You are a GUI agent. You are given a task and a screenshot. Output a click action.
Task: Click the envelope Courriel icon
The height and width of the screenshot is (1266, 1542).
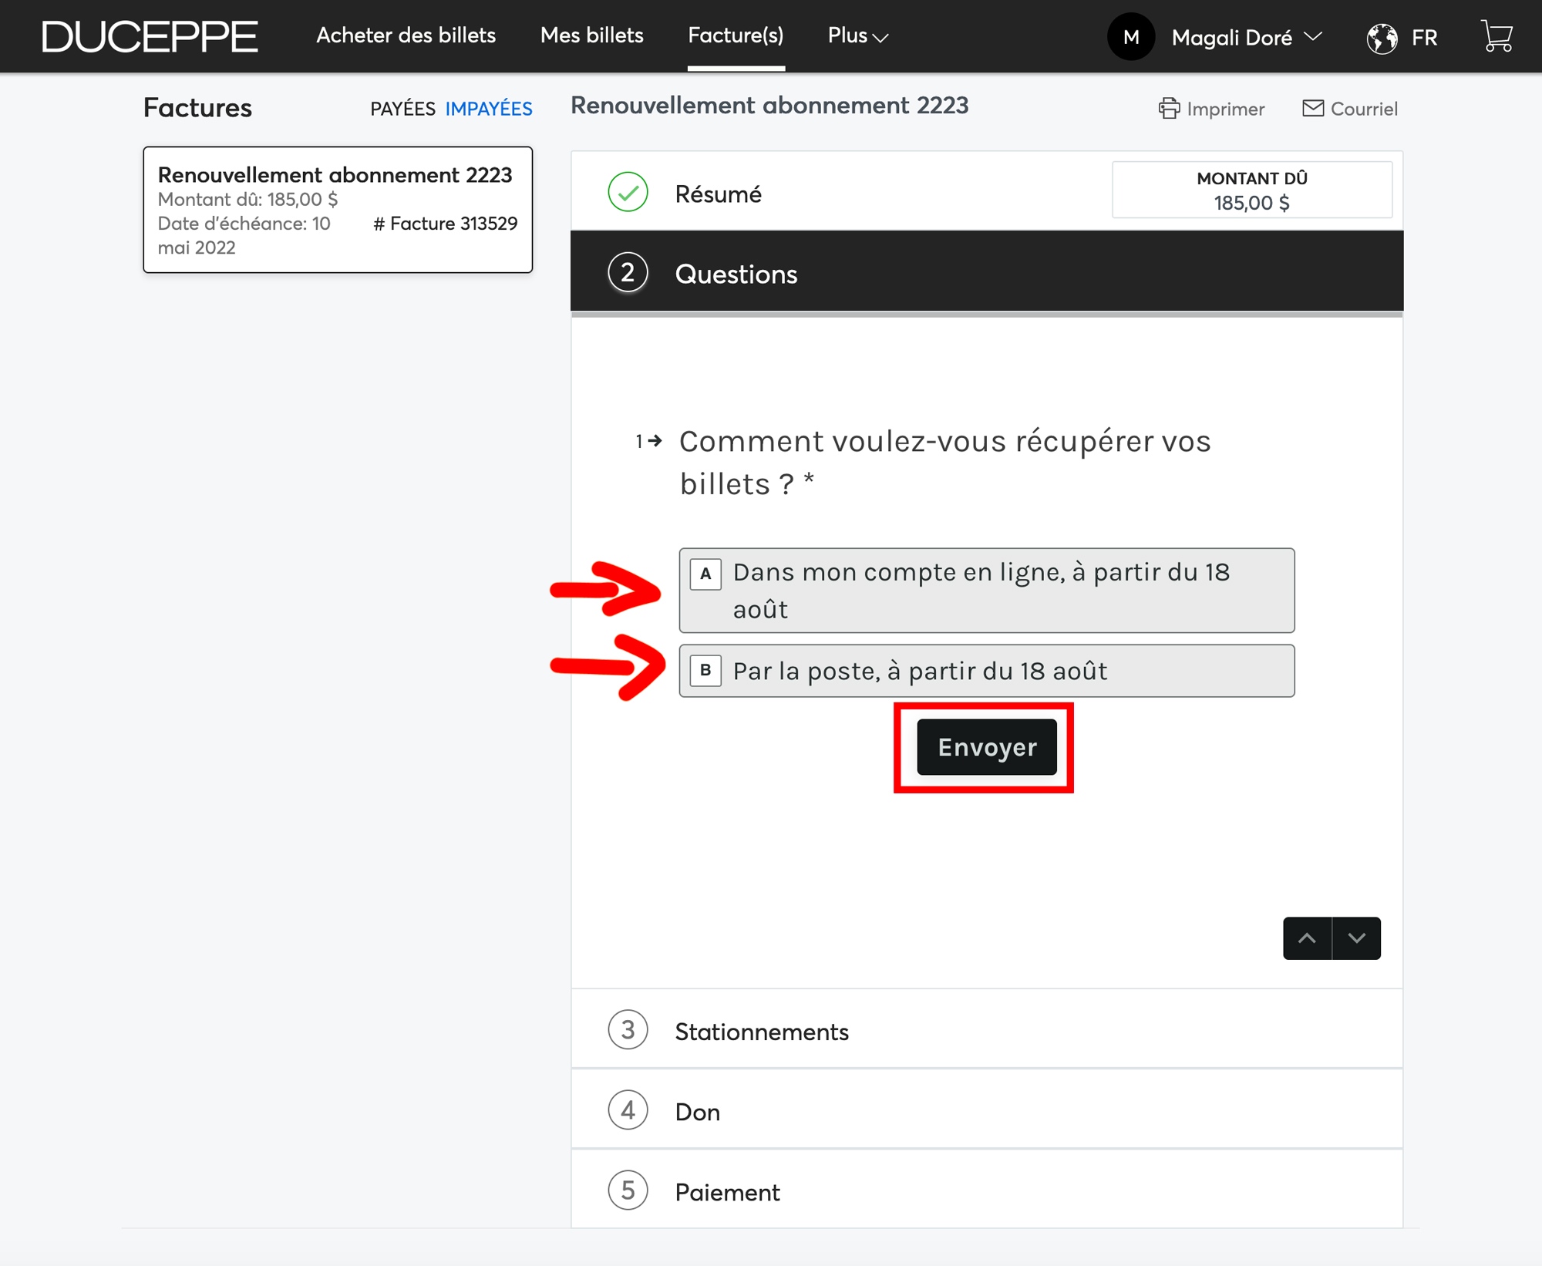pos(1312,109)
